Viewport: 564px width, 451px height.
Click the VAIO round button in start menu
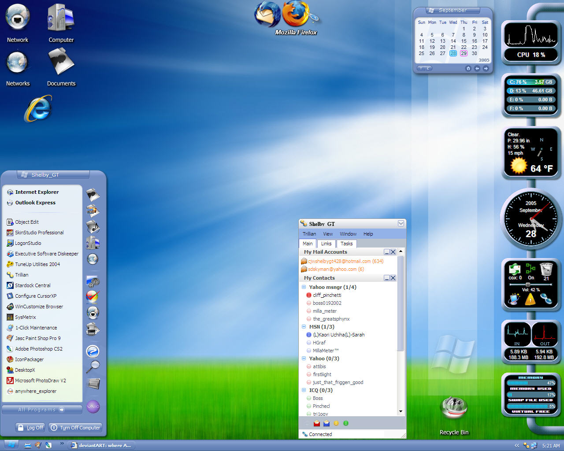[x=93, y=406]
